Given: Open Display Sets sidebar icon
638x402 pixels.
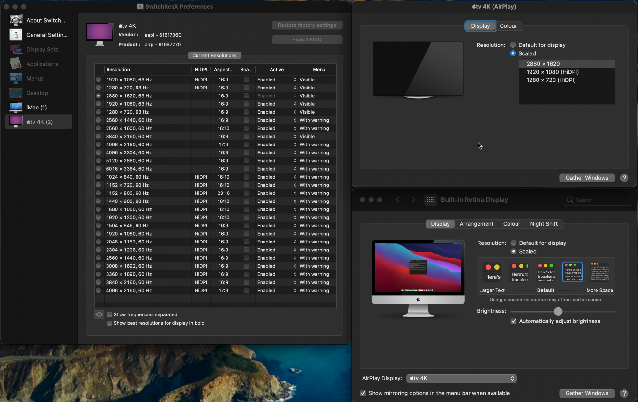Looking at the screenshot, I should tap(16, 49).
